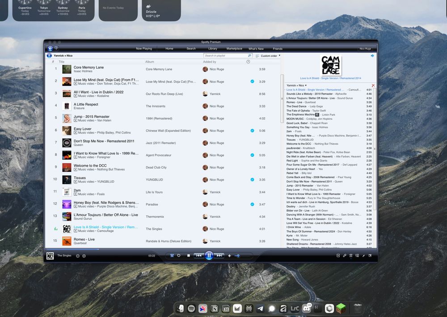Select A Little Respect by Erasure
This screenshot has width=447, height=317.
point(163,106)
